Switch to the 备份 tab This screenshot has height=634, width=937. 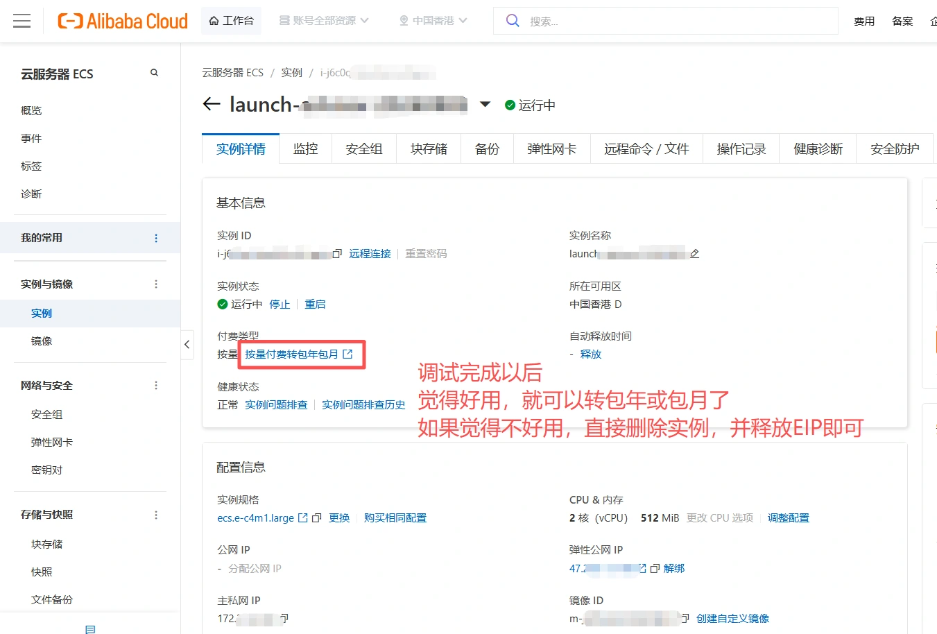(x=487, y=148)
